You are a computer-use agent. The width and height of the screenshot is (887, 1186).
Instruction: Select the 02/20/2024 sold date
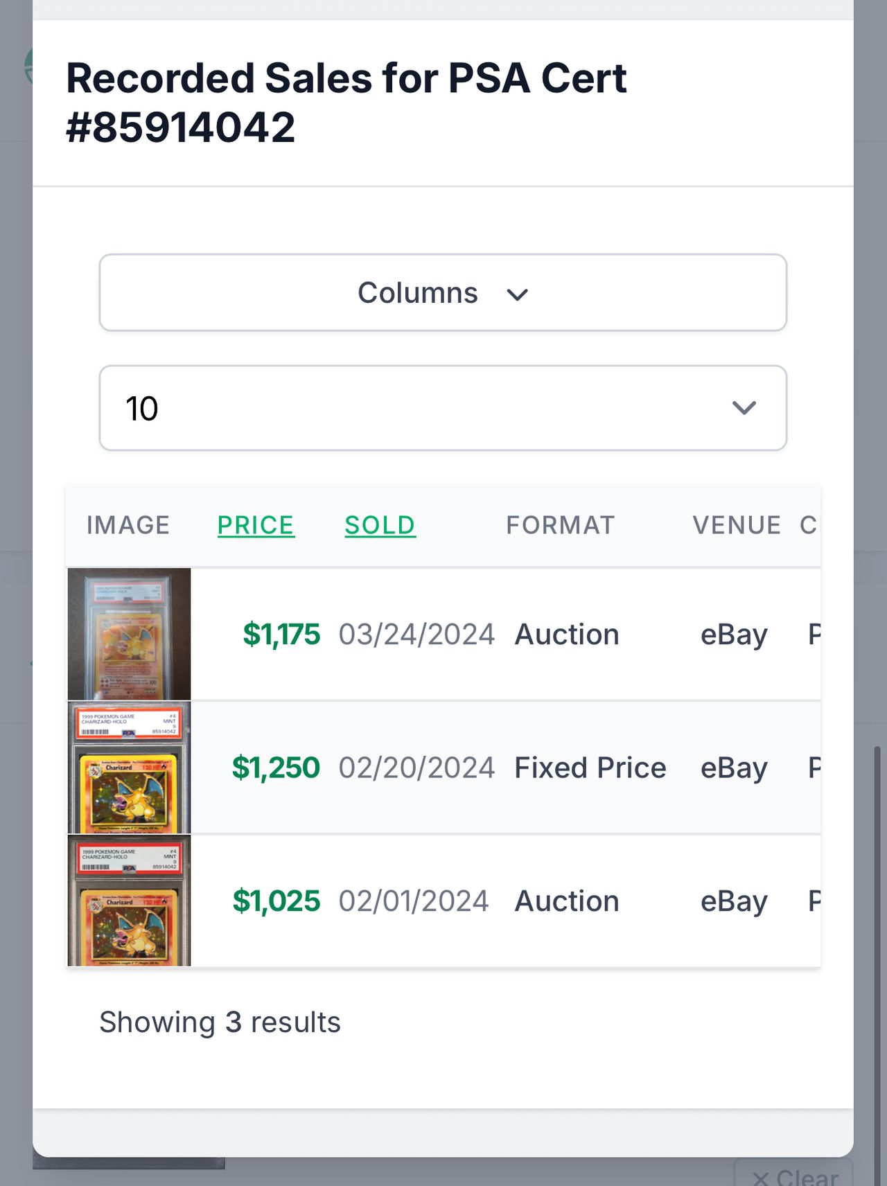416,768
